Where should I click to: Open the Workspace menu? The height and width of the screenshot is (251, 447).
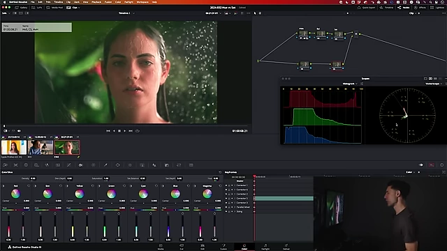coord(142,2)
